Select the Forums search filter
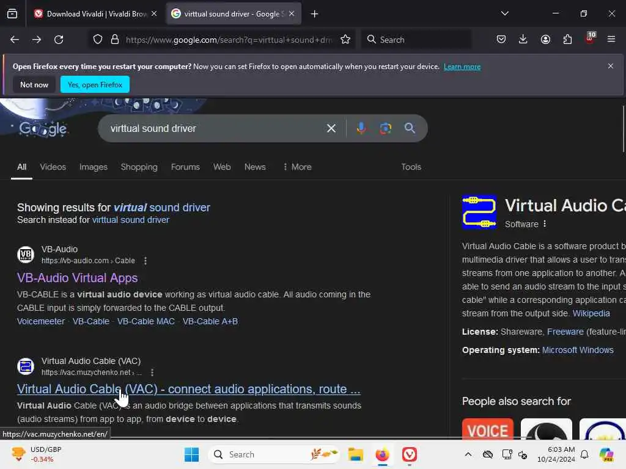This screenshot has width=626, height=469. click(x=185, y=167)
